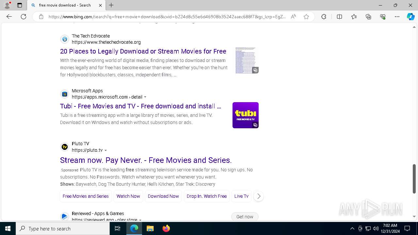The height and width of the screenshot is (235, 418).
Task: Open the Windows Start menu
Action: click(8, 228)
